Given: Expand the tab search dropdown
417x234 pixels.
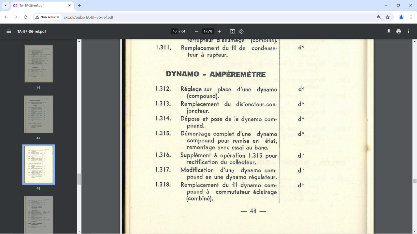Looking at the screenshot, I should (x=5, y=6).
